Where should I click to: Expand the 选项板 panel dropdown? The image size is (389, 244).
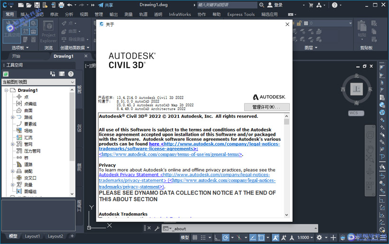(x=20, y=47)
